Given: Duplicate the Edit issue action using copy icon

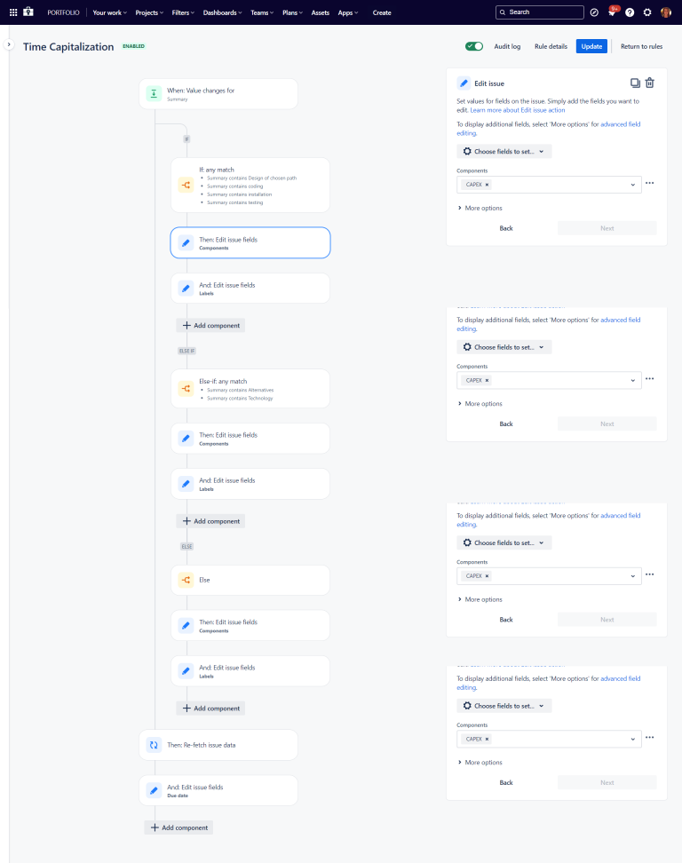Looking at the screenshot, I should point(634,83).
